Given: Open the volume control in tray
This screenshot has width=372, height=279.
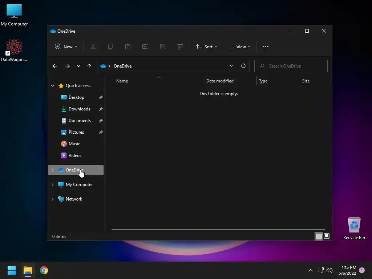Looking at the screenshot, I should click(329, 270).
